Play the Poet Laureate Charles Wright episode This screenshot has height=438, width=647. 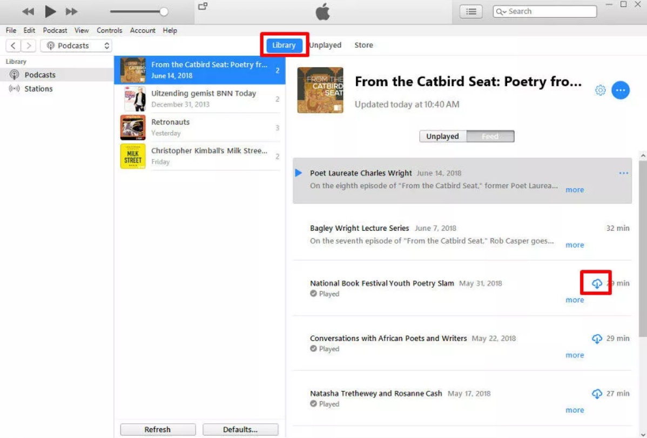coord(299,173)
